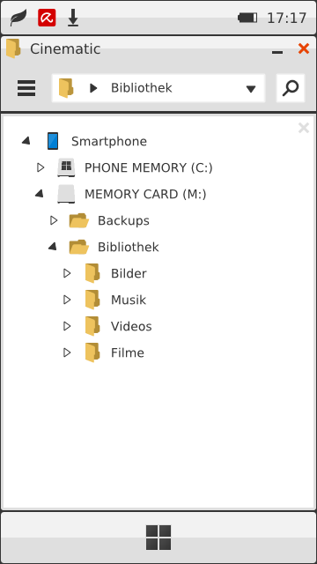317x564 pixels.
Task: Select the Musik folder
Action: [128, 300]
